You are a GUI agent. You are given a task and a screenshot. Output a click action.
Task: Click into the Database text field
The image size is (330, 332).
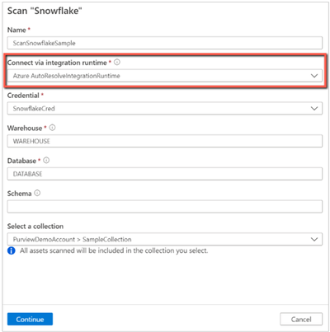coord(165,174)
